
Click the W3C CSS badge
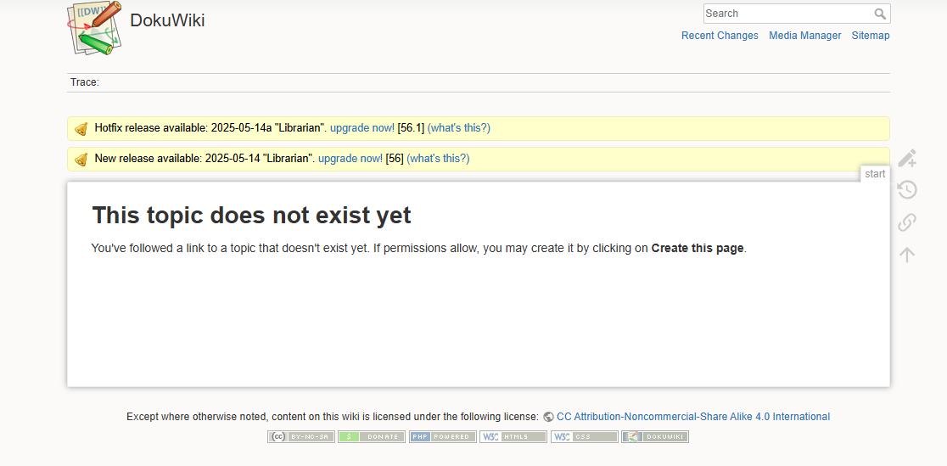(584, 436)
